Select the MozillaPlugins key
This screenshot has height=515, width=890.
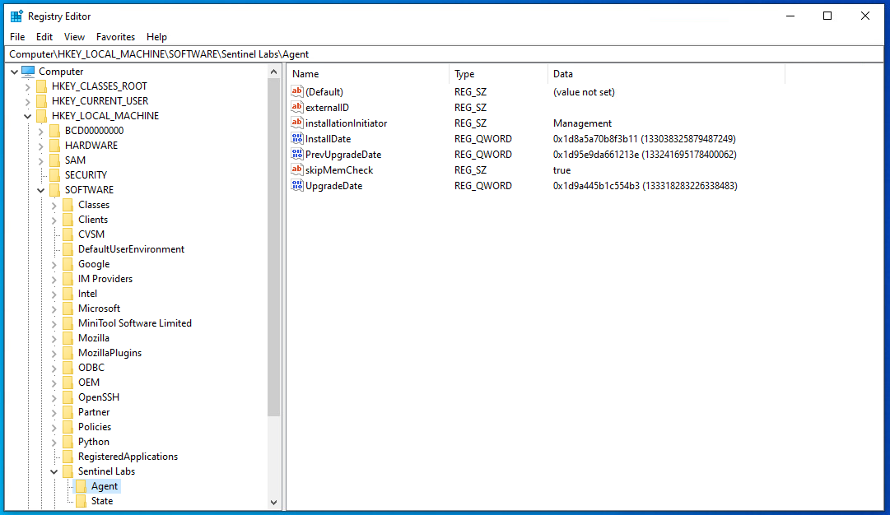(x=110, y=353)
